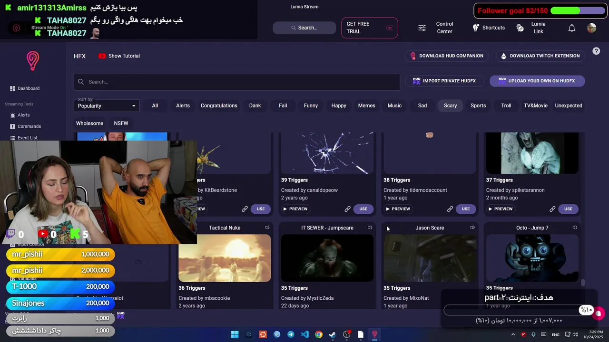609x342 pixels.
Task: Click DOWNLOAD HUD COMPANION
Action: point(446,56)
